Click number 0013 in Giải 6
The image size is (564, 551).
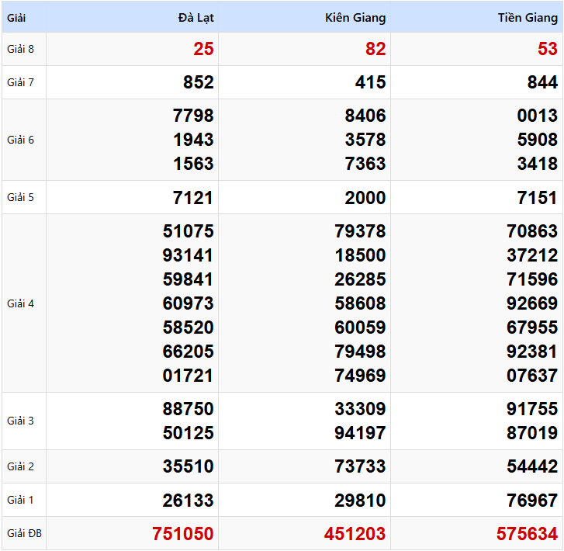(x=538, y=116)
